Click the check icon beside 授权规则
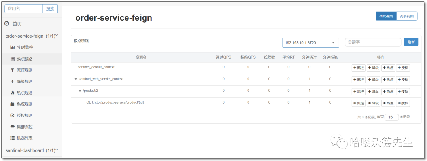427x161 pixels. point(13,116)
